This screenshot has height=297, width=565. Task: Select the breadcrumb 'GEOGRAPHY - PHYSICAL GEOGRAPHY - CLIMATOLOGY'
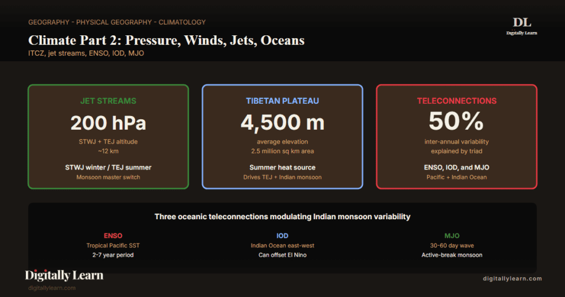[x=117, y=22]
